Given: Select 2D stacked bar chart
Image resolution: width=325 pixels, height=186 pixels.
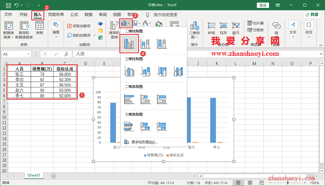Looking at the screenshot, I should [x=145, y=99].
